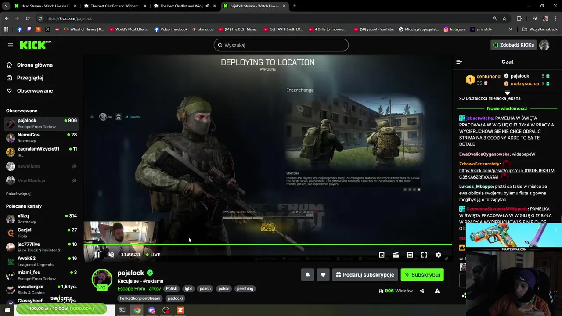Viewport: 562px width, 316px height.
Task: Share the stream via share icon
Action: 422,291
